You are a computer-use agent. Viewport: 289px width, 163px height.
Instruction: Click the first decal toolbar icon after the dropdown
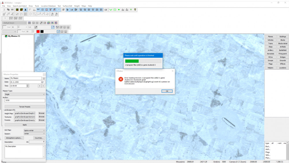click(29, 23)
